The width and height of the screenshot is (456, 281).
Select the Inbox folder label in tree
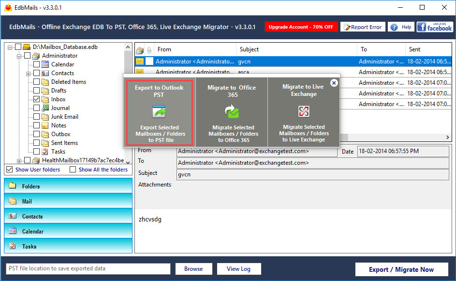click(x=58, y=99)
